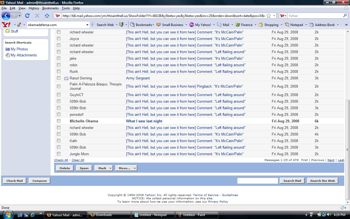Open the Bookmarks menu in menu bar
The image size is (350, 219).
click(x=50, y=8)
